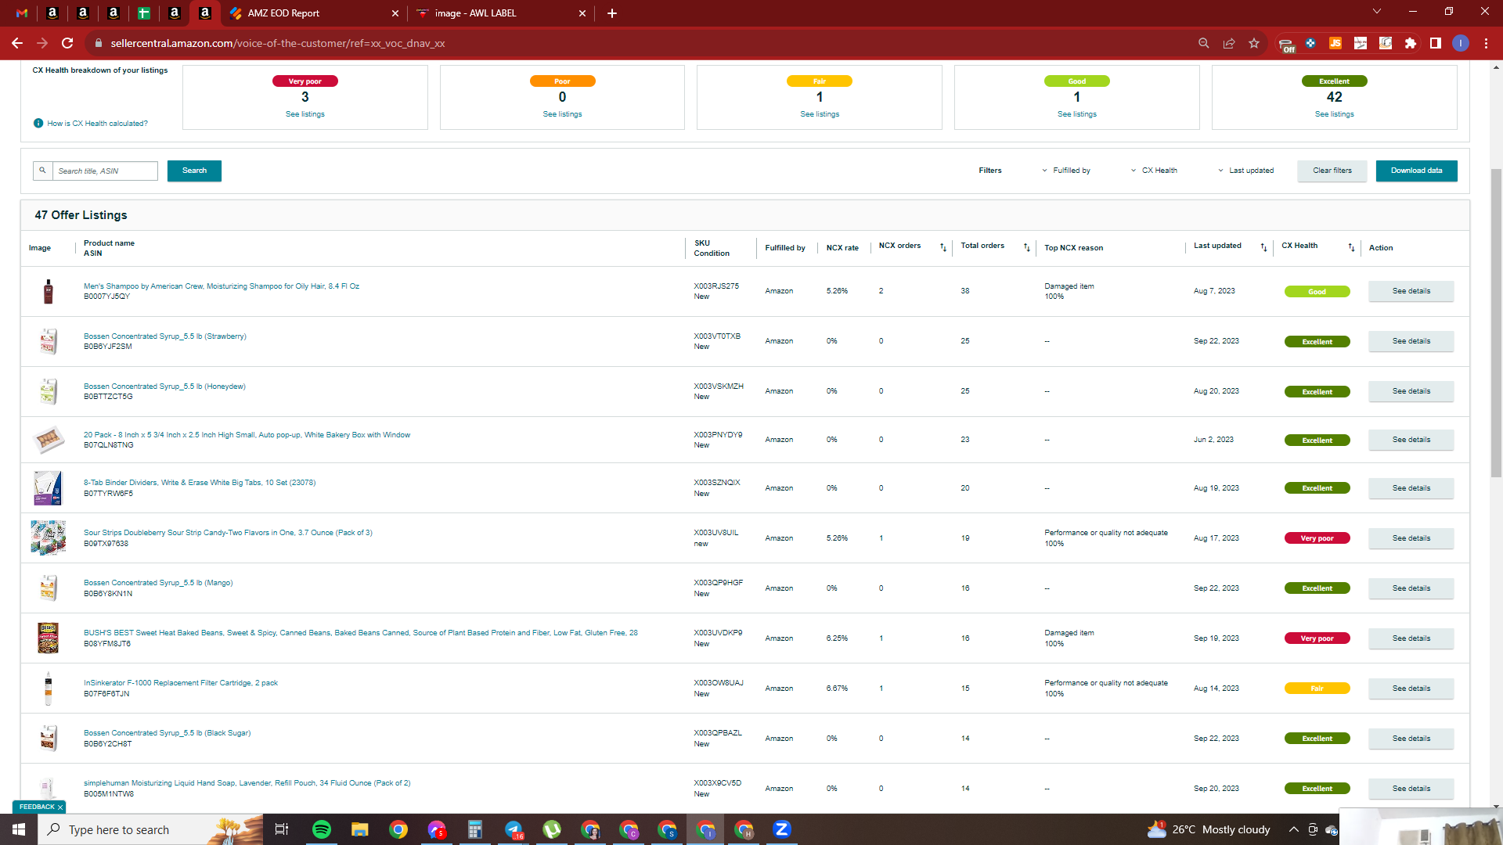See listings under Poor

563,114
